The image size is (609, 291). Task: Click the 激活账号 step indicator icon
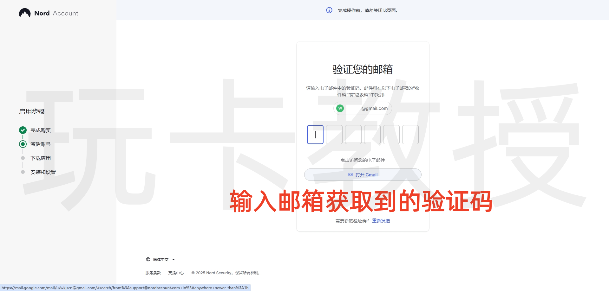pyautogui.click(x=22, y=144)
